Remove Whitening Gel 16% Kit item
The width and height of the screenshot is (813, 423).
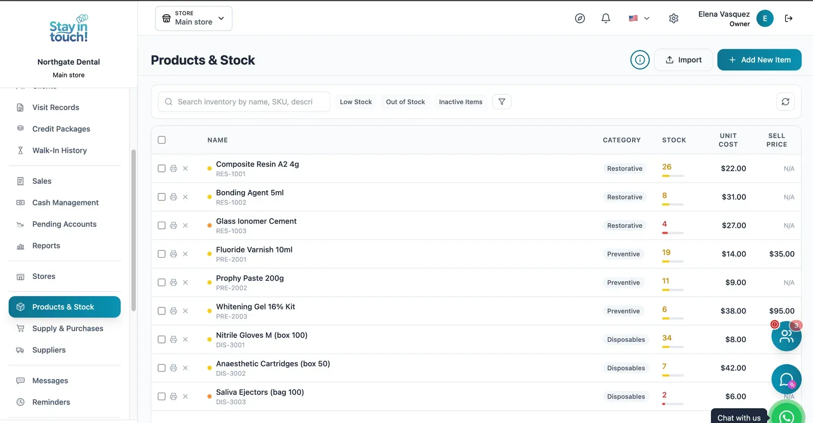pyautogui.click(x=185, y=311)
